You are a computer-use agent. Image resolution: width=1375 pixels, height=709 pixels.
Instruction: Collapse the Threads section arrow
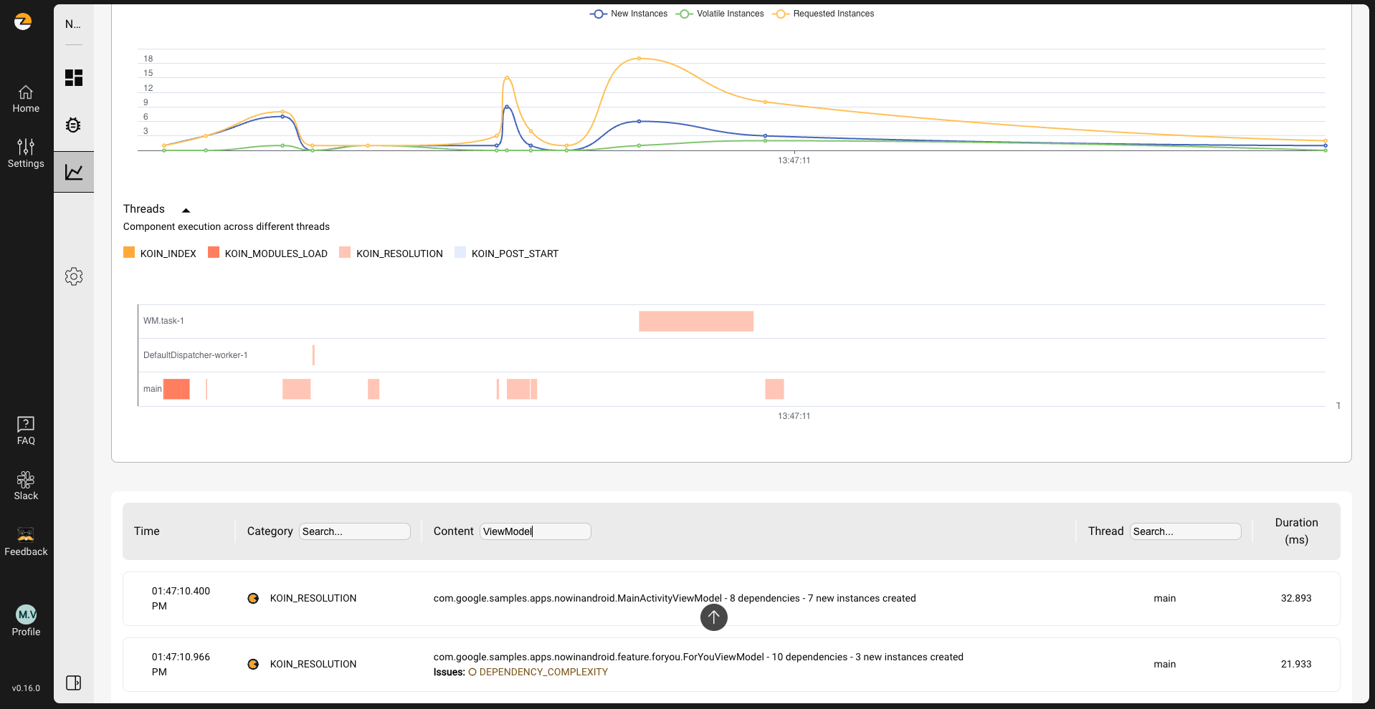pyautogui.click(x=186, y=210)
